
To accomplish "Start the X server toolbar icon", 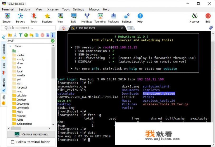I will 194,18.
